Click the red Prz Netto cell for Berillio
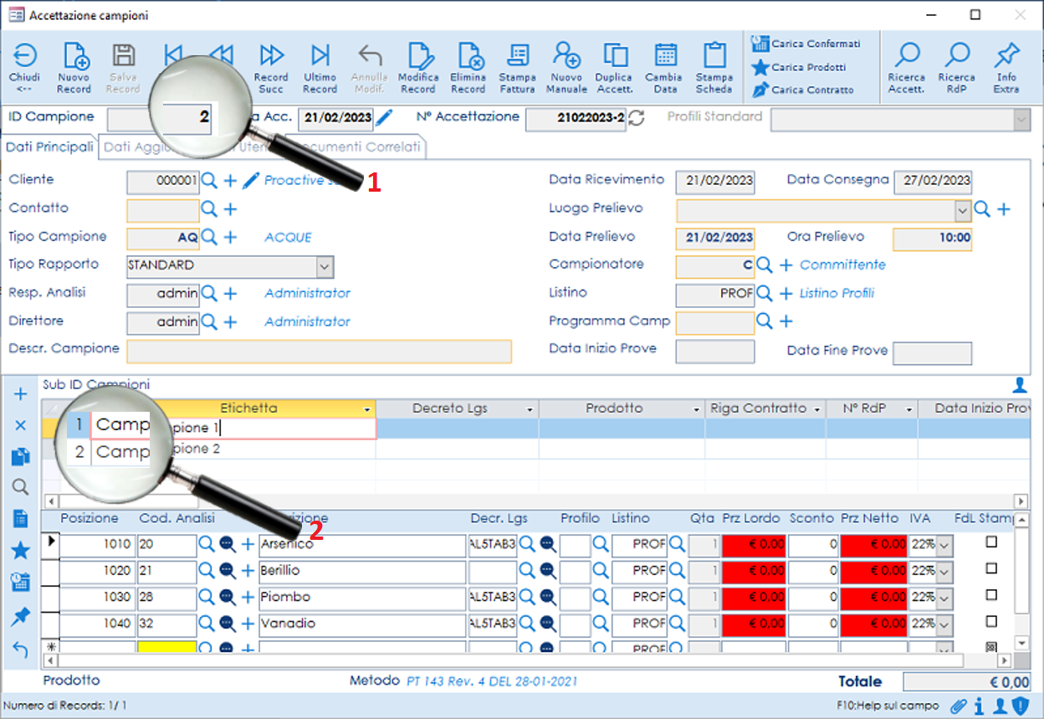This screenshot has height=719, width=1044. [874, 573]
